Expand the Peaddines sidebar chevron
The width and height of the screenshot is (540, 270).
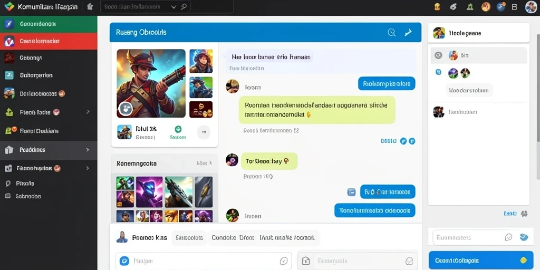coord(88,150)
